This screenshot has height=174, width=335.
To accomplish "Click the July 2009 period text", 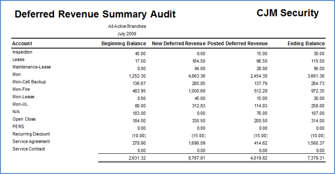I will tap(127, 34).
